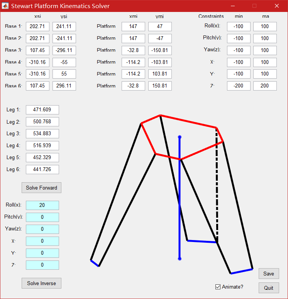Image resolution: width=288 pixels, height=299 pixels.
Task: Minimize the Stewart Platform window
Action: click(x=232, y=6)
